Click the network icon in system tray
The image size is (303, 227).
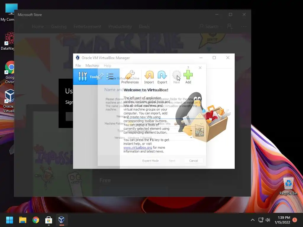point(261,220)
